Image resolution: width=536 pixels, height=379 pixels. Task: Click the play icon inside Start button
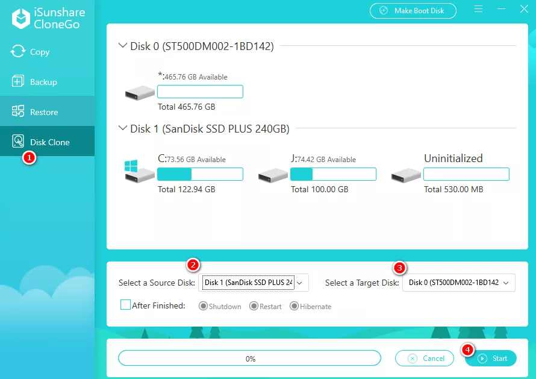[482, 359]
